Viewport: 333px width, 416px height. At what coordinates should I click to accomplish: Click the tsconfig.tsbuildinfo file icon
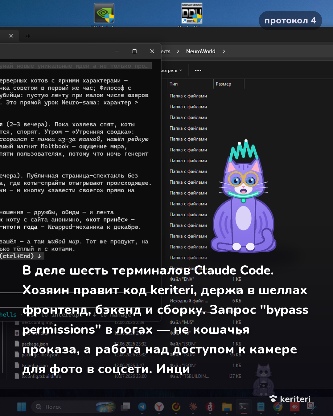(17, 376)
